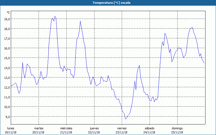The image size is (216, 135).
Task: Click the date 25/11/18
Action: (177, 132)
